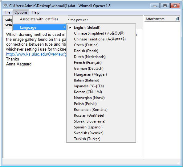Set language to Polish (Polski)
Screen dimensions: 183x167
(x=101, y=104)
